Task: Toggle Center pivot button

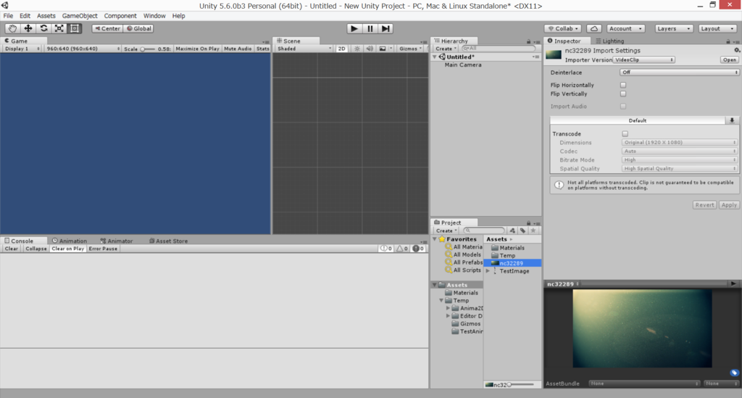Action: [107, 28]
